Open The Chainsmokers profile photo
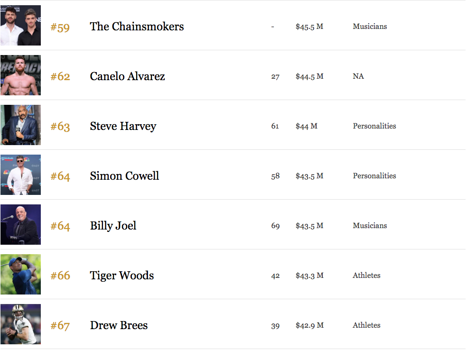The width and height of the screenshot is (467, 350). click(x=20, y=25)
